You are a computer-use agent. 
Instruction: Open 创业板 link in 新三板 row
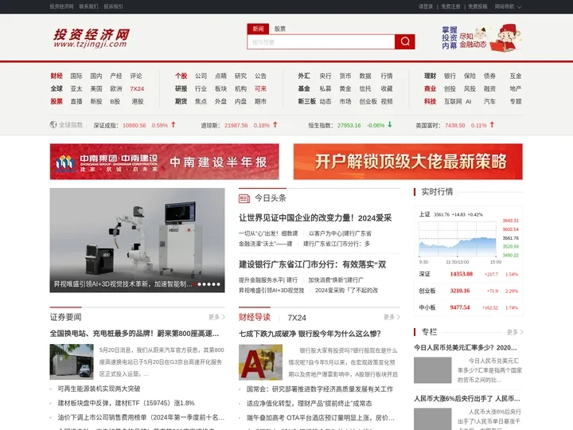(x=368, y=102)
